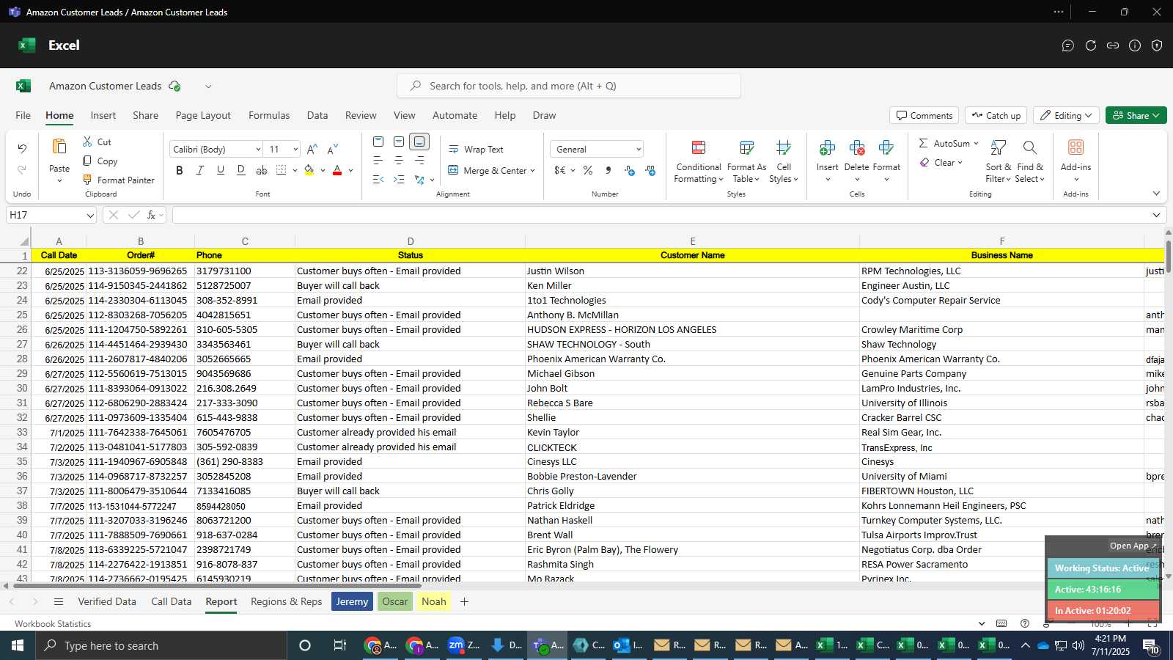The width and height of the screenshot is (1173, 660).
Task: Click the Catch up button
Action: pos(996,116)
